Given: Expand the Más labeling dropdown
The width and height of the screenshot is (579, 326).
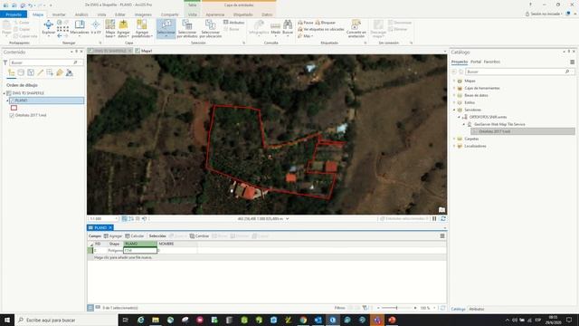Looking at the screenshot, I should coord(306,36).
